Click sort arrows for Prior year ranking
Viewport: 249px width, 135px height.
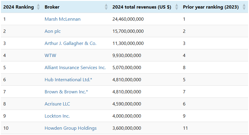[x=244, y=7]
